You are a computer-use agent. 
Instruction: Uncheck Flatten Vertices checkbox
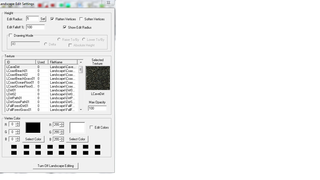pyautogui.click(x=52, y=19)
